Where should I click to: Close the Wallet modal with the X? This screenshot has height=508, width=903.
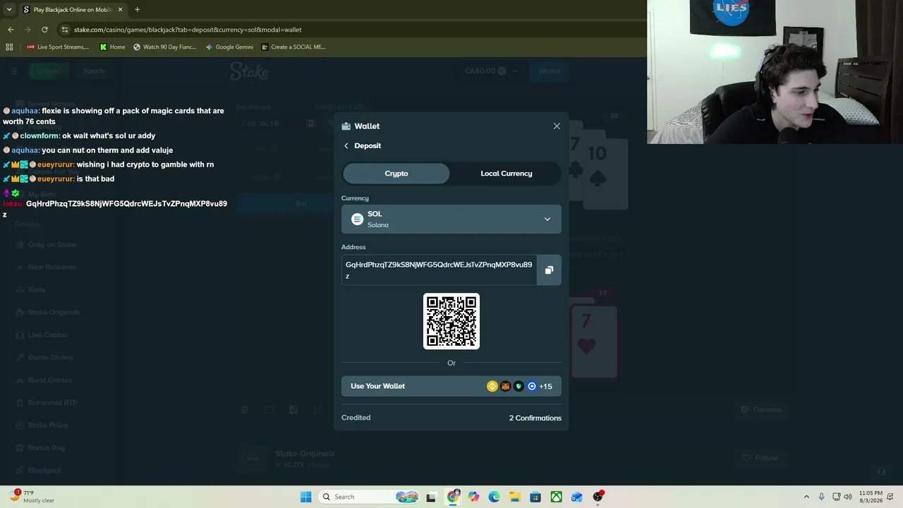pyautogui.click(x=557, y=126)
